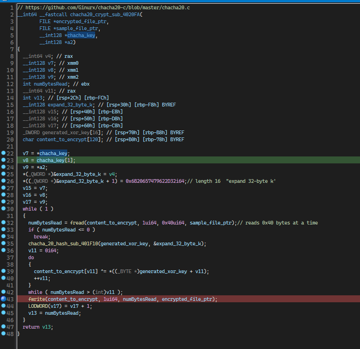Click v13 = numBytesRead assignment
360x349 pixels.
[x=55, y=313]
